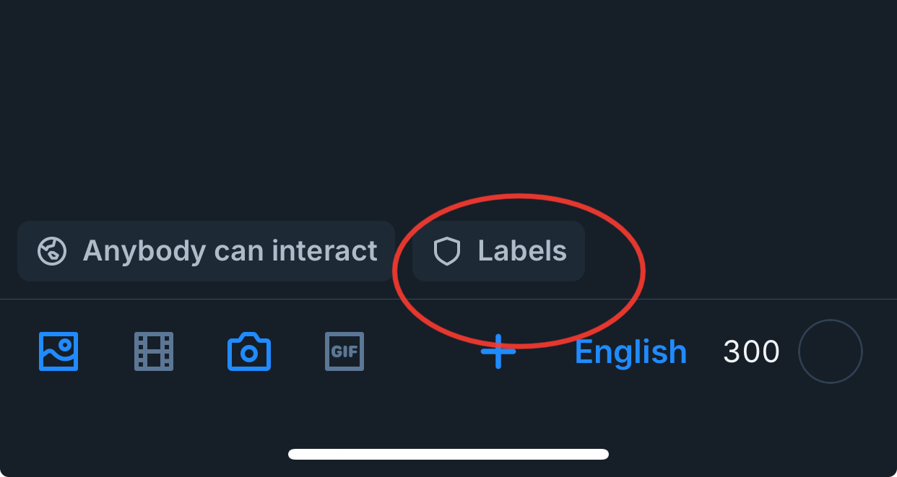Open the camera to take a photo

249,352
